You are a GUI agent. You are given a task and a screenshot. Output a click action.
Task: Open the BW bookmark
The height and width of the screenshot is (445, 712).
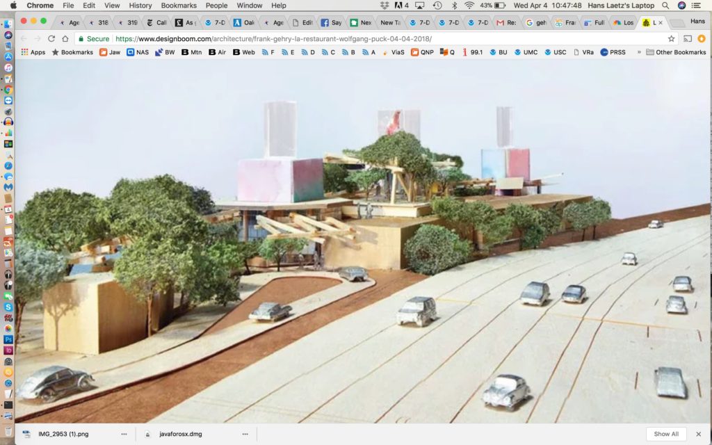(165, 52)
